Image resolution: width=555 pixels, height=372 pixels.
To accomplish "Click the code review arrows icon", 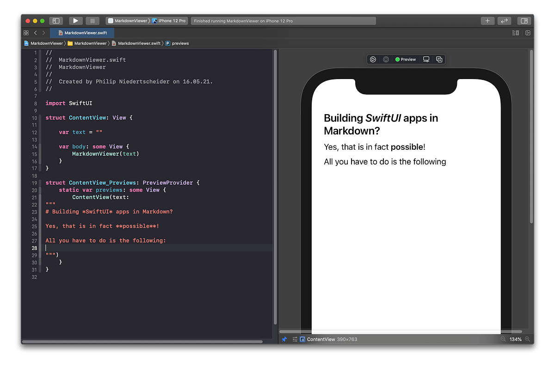I will pos(504,20).
